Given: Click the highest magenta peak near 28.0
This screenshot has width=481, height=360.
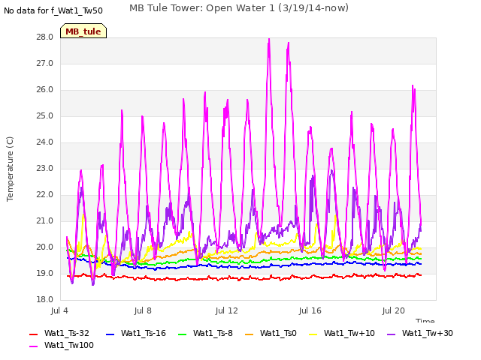Looking at the screenshot, I should click(269, 40).
